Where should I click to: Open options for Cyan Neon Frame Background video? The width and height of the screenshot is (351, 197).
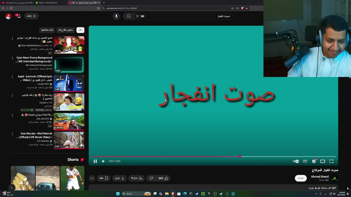click(x=12, y=58)
